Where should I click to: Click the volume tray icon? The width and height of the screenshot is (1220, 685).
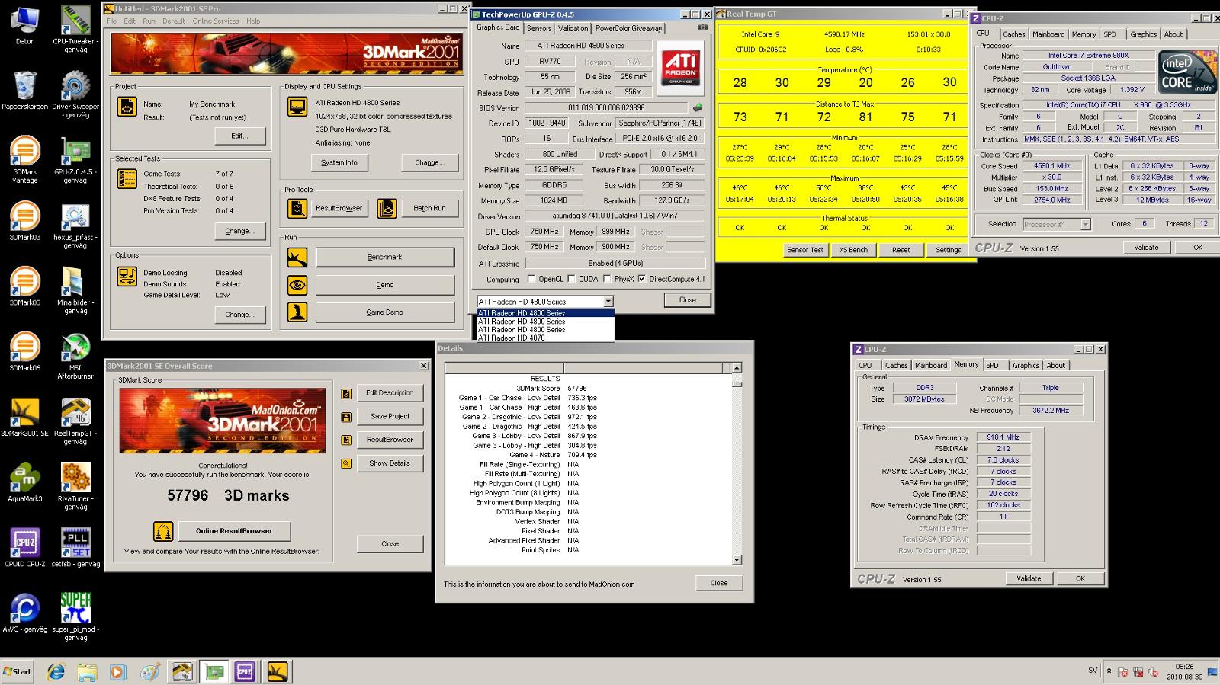(x=1154, y=672)
